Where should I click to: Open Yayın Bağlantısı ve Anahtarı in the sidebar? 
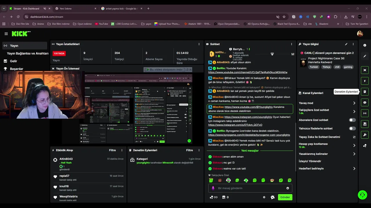pyautogui.click(x=28, y=53)
